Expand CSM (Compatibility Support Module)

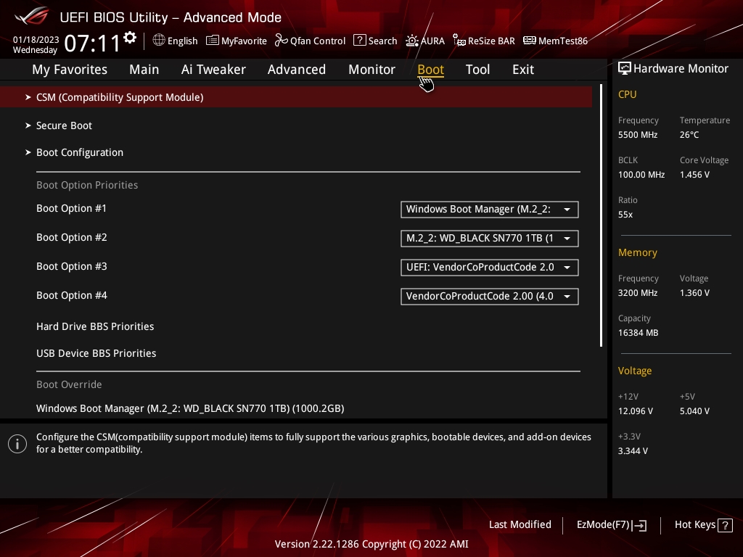[x=296, y=97]
